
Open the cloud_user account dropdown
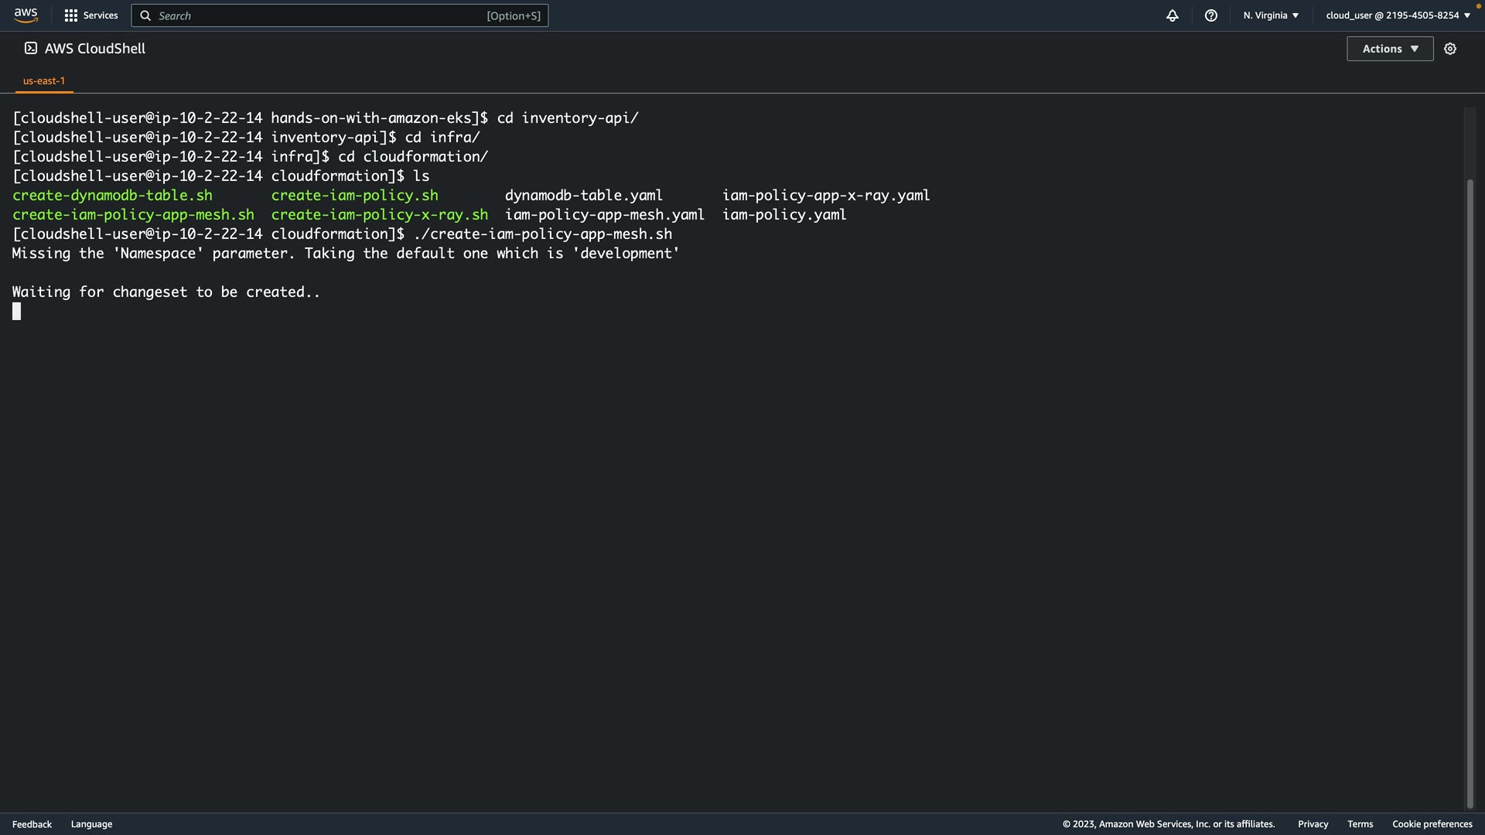1398,15
